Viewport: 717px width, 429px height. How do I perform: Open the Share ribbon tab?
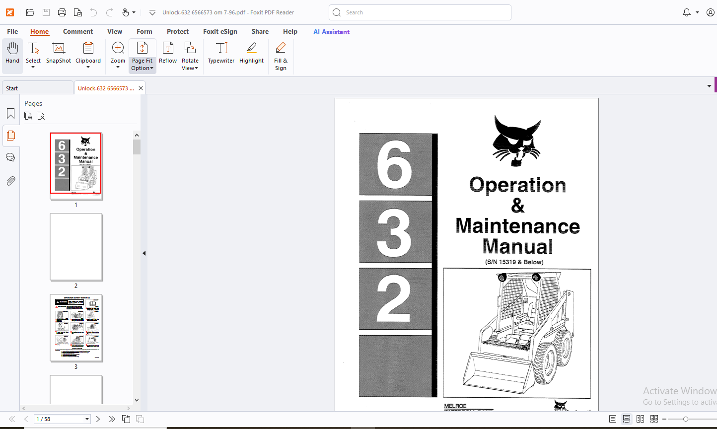pyautogui.click(x=260, y=31)
